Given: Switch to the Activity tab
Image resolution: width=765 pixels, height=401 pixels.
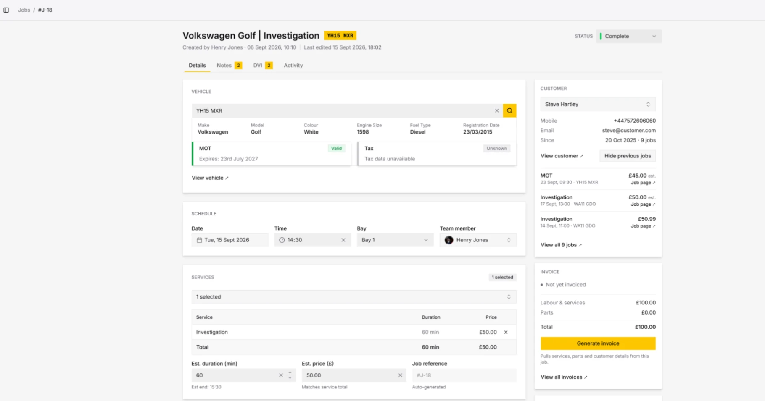Looking at the screenshot, I should 293,66.
